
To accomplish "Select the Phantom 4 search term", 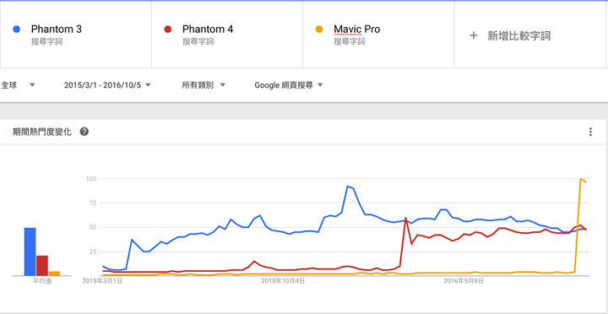I will click(208, 29).
